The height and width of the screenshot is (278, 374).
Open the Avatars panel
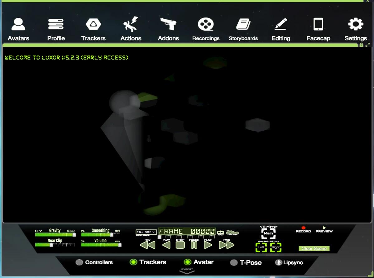(18, 28)
